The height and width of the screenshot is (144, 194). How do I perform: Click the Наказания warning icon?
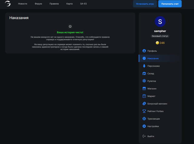pos(144,58)
